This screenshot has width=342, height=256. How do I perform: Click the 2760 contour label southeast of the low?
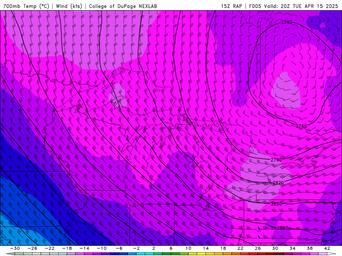click(301, 126)
